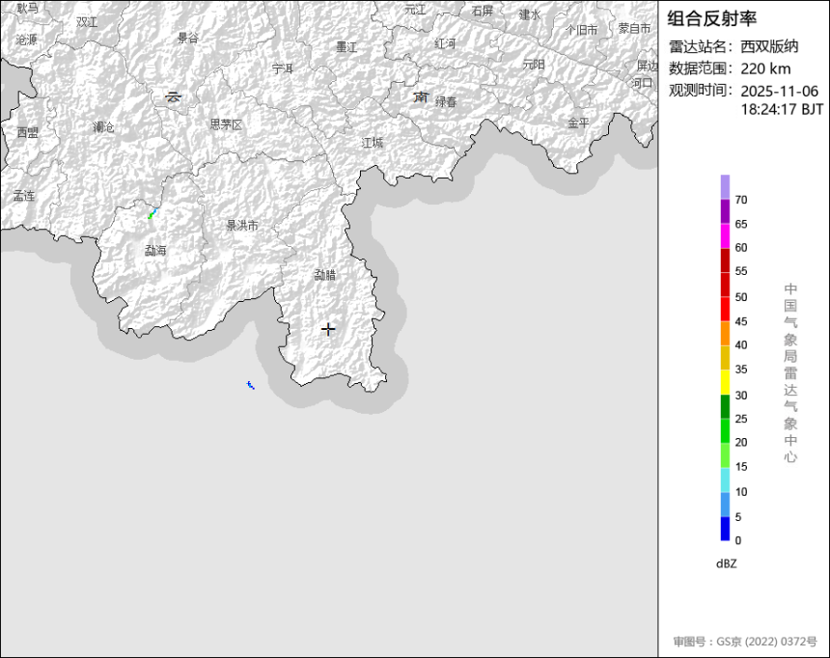
Task: Click the 审图号 GS京 (2022) 0372号 text
Action: tap(745, 642)
